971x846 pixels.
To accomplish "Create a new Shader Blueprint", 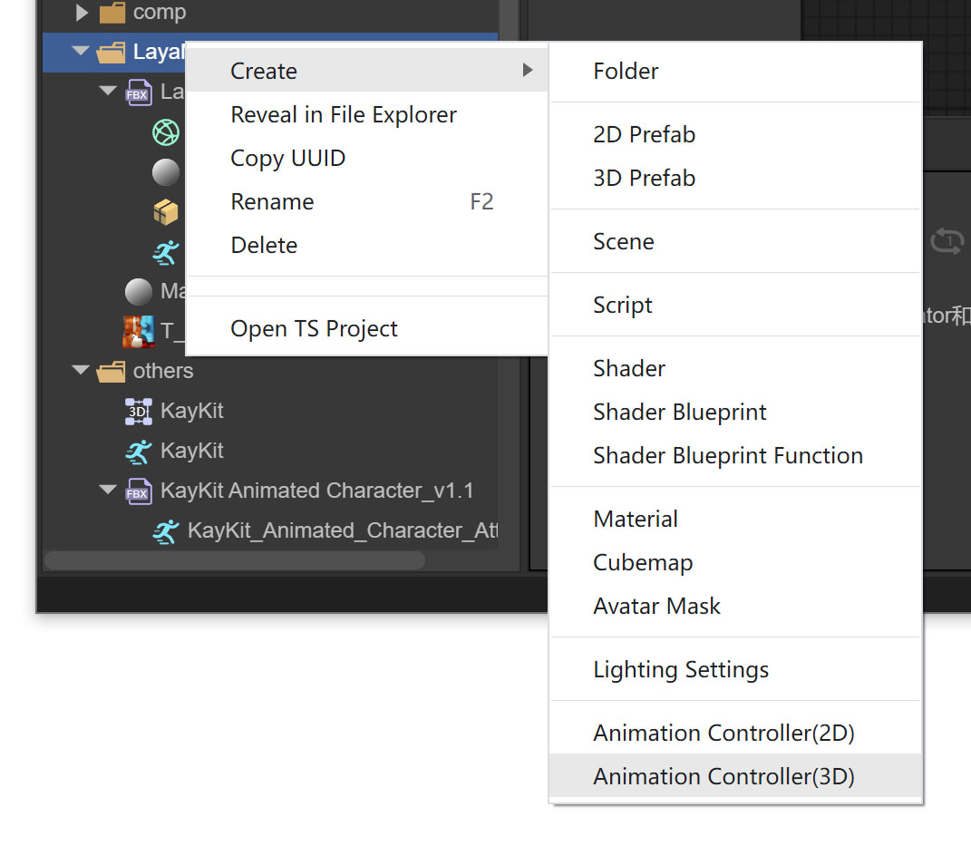I will [680, 413].
